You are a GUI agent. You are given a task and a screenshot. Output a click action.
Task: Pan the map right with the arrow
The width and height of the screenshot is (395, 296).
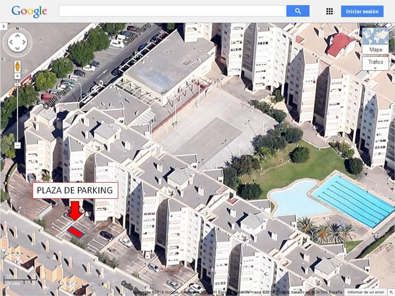(24, 42)
